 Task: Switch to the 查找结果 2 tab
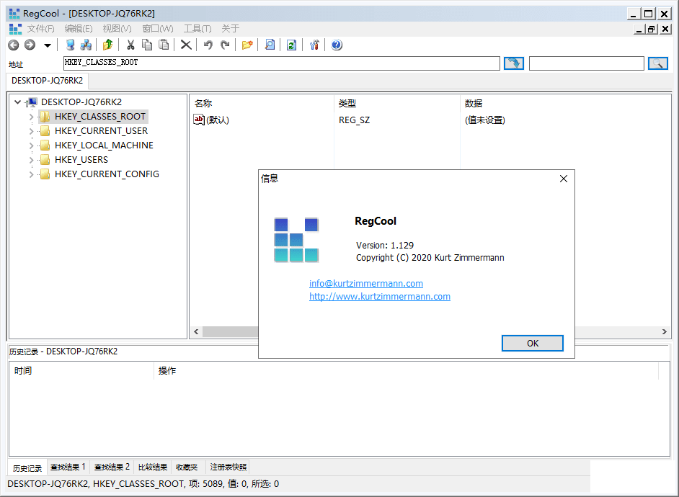(112, 467)
